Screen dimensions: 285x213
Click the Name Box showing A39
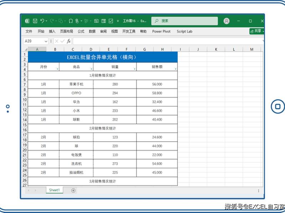point(34,41)
